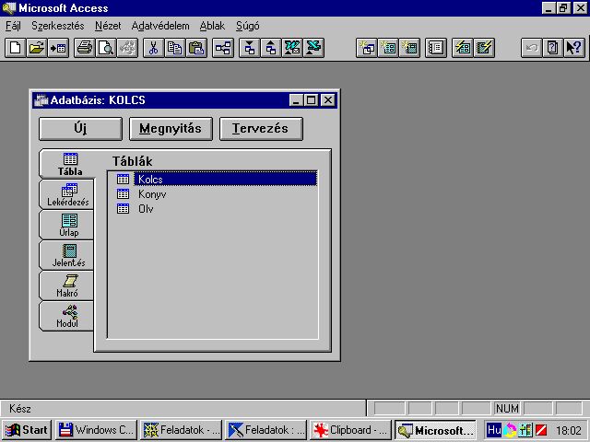Switch to the Jelentés tab

66,256
